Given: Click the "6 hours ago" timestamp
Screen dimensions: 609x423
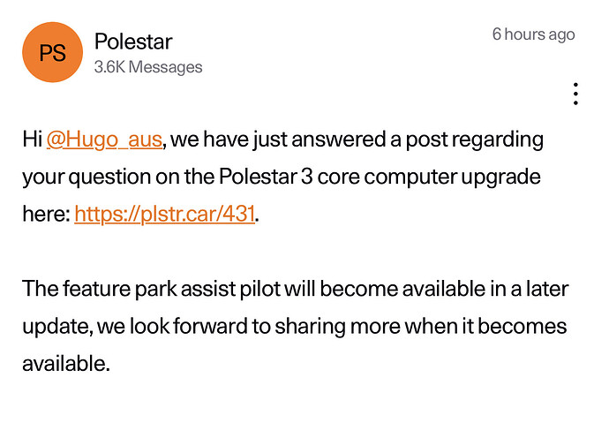Looking at the screenshot, I should click(x=533, y=34).
